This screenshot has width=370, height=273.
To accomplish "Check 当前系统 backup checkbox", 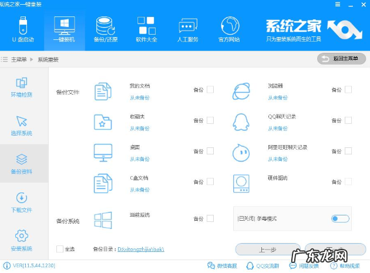I will (210, 218).
